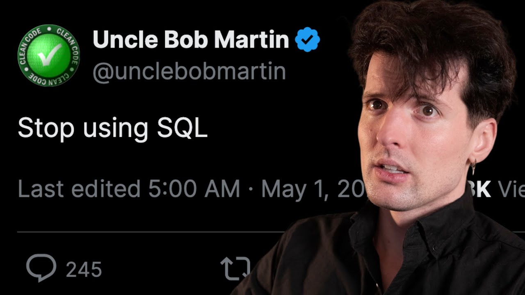Viewport: 525px width, 295px height.
Task: Click the blue verified checkmark badge
Action: [307, 40]
